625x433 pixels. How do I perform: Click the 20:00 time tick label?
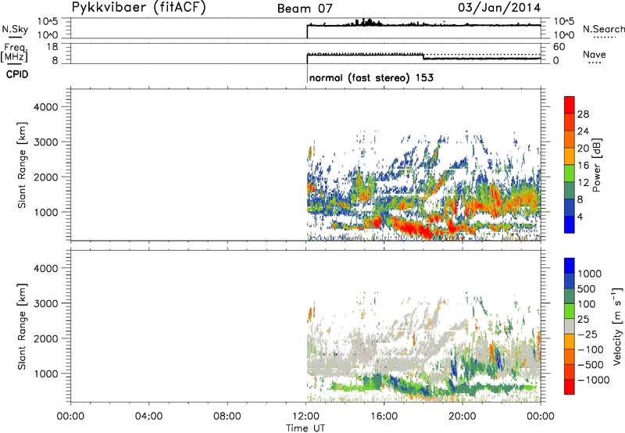coord(462,417)
